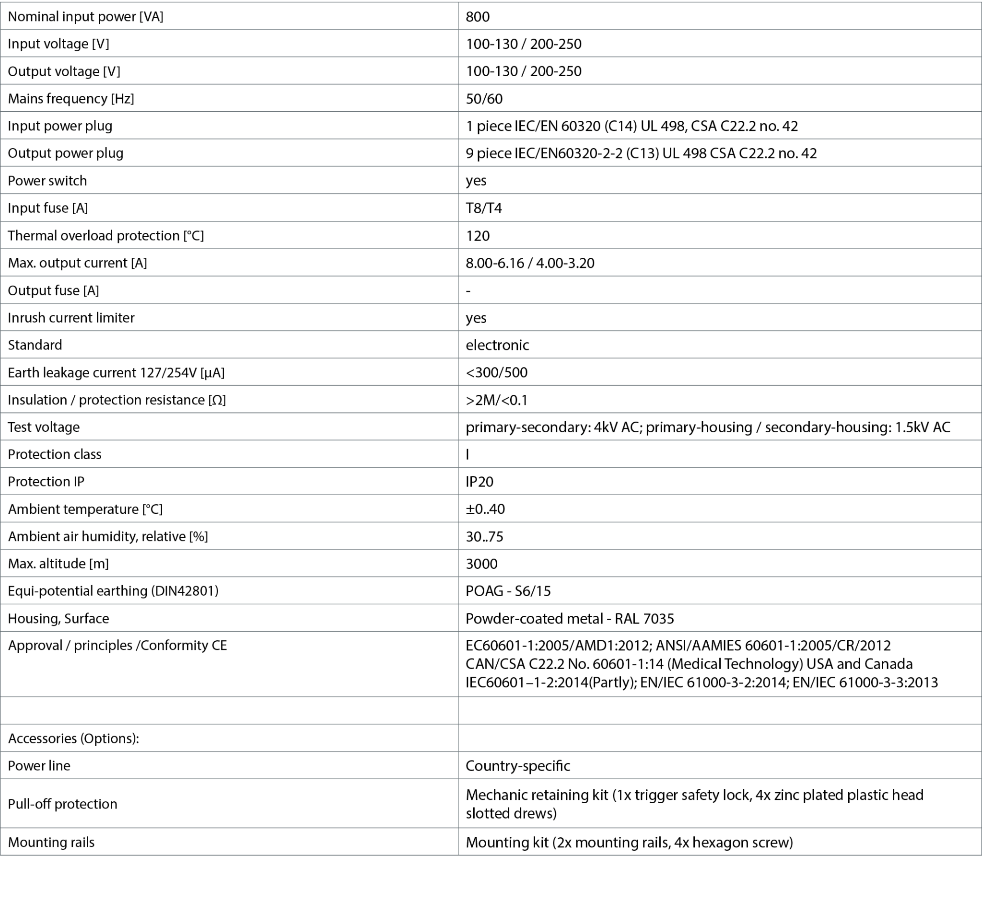Select the 'Nominal input power [VA]' label
982x901 pixels.
click(x=85, y=17)
